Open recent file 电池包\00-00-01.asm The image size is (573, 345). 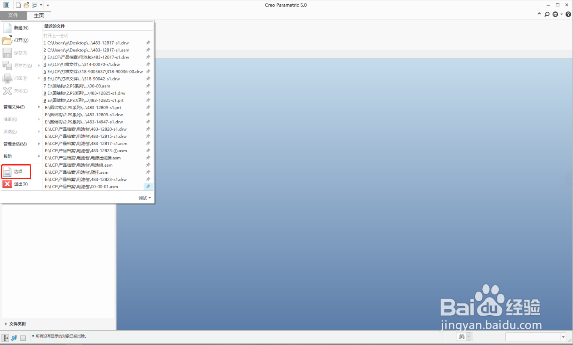click(x=81, y=187)
